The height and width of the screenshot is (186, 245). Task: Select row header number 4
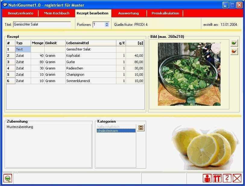(x=11, y=68)
